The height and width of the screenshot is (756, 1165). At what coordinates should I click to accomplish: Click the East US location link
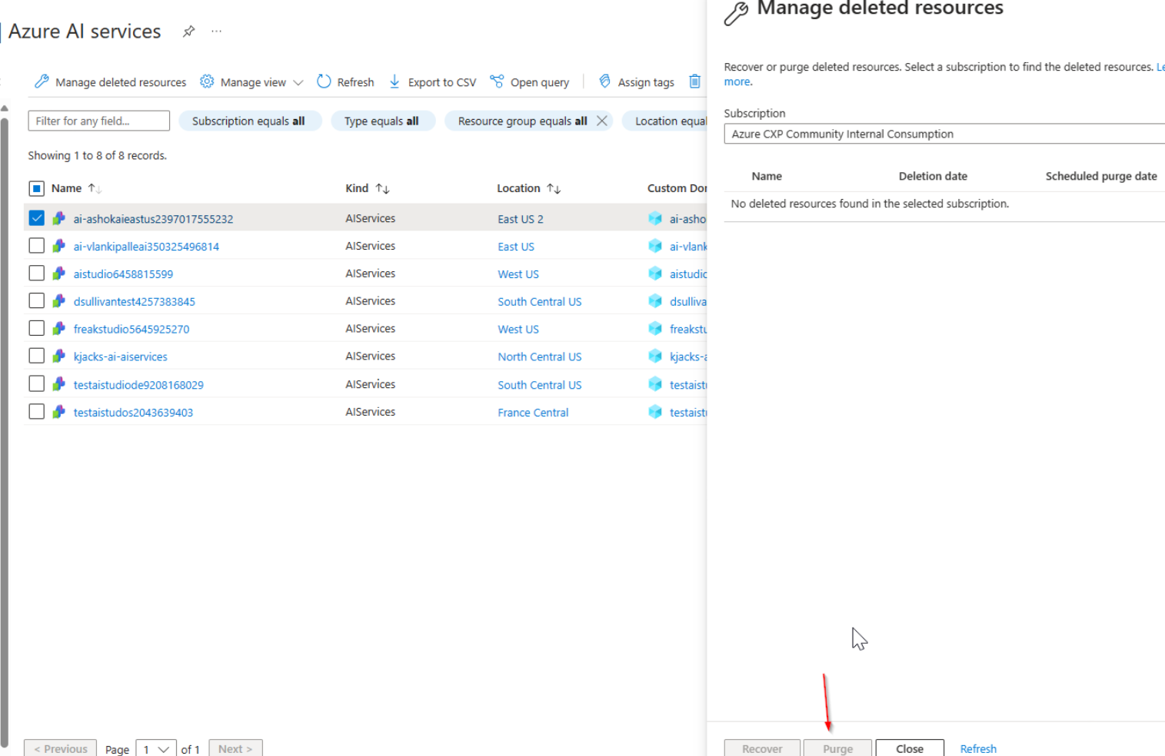click(516, 247)
